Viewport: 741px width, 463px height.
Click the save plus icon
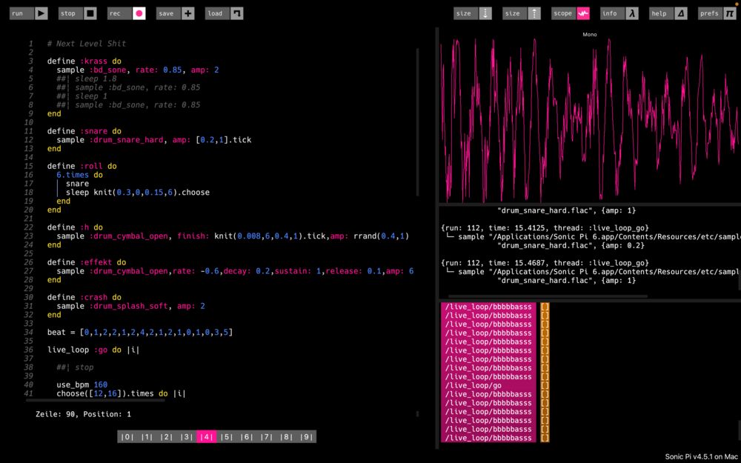[188, 13]
